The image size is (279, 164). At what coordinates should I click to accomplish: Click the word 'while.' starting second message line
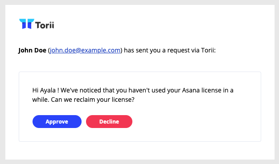[x=41, y=100]
